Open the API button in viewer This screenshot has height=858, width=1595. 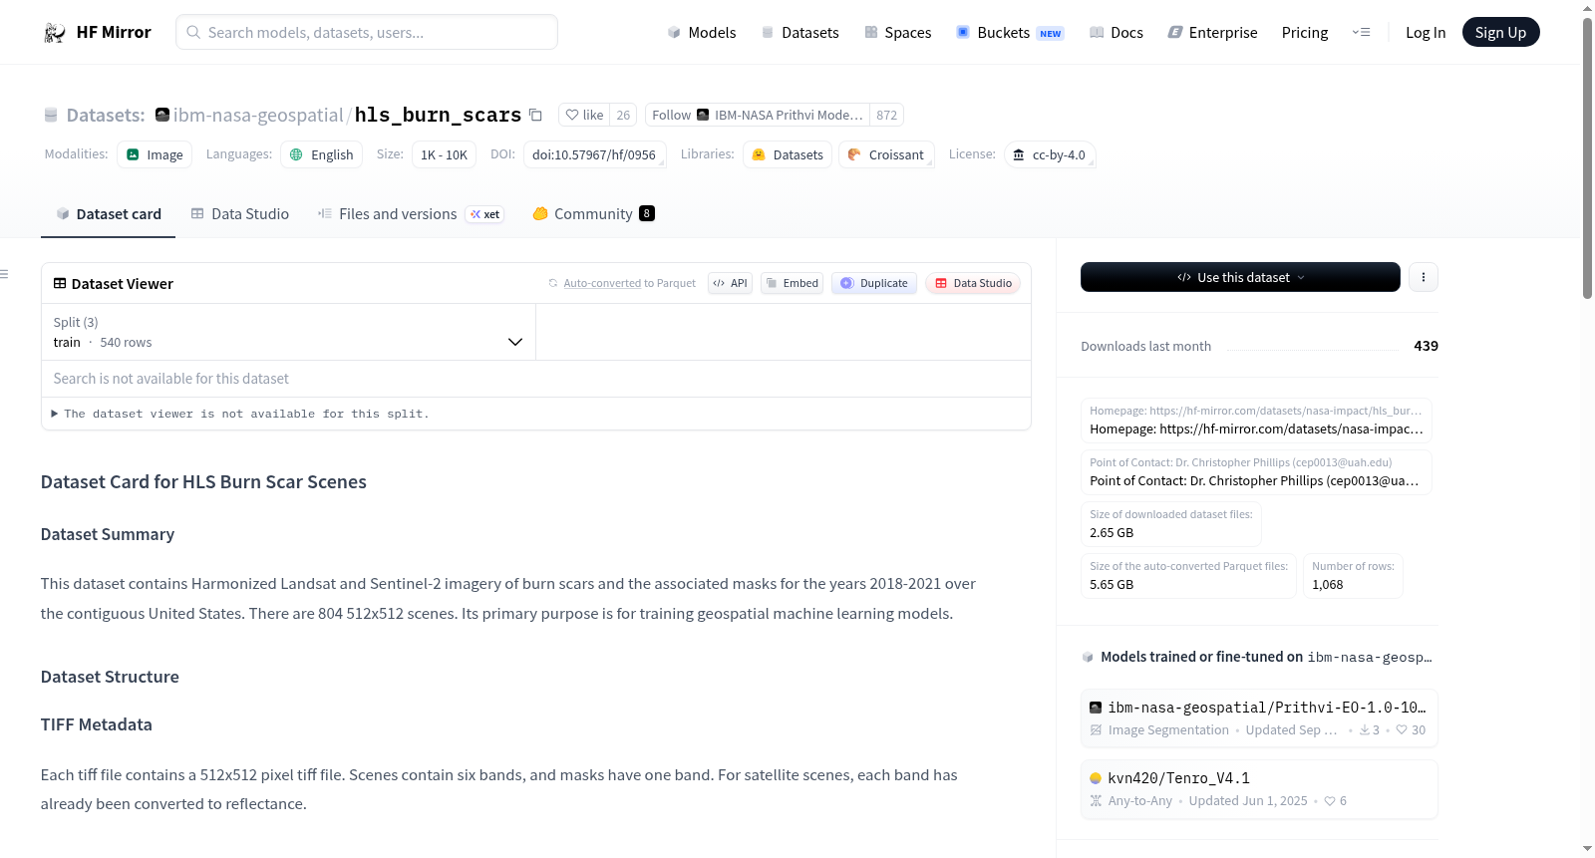click(731, 283)
